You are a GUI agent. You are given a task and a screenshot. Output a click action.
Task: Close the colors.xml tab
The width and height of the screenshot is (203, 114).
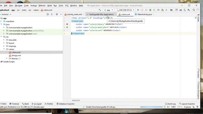pos(132,14)
